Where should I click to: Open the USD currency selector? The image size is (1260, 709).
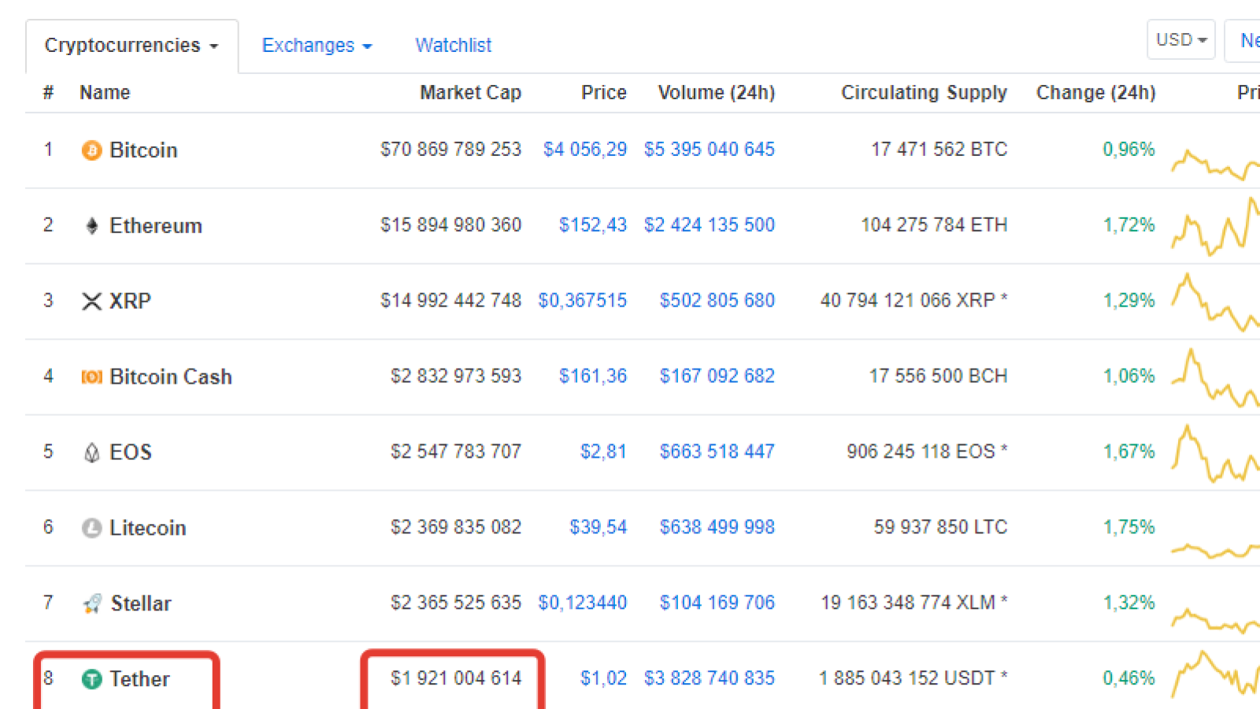tap(1180, 39)
